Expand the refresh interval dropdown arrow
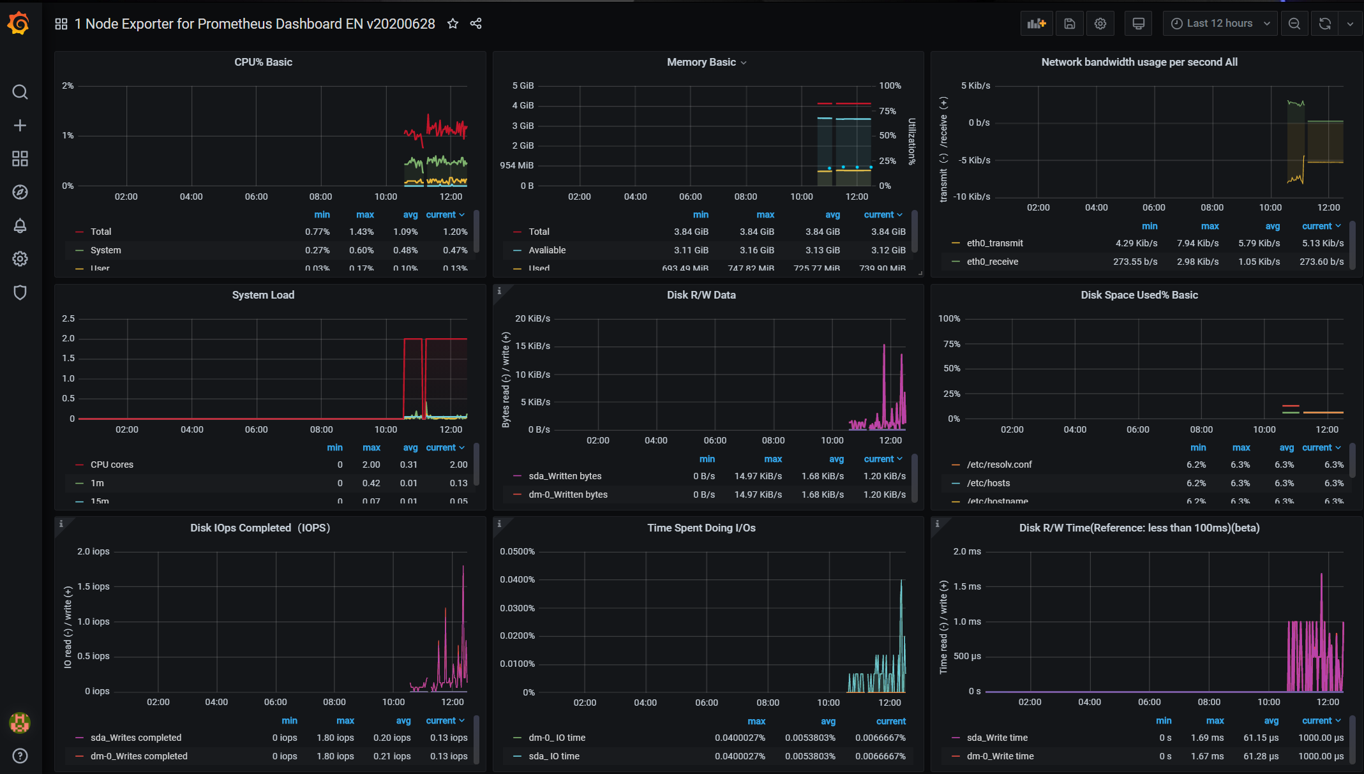Screen dimensions: 1364x774 (1350, 24)
